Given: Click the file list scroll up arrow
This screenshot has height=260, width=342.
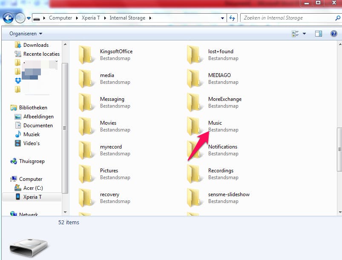Looking at the screenshot, I should click(339, 44).
